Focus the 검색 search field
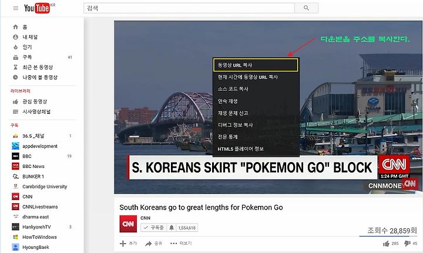This screenshot has height=253, width=423. click(x=189, y=8)
